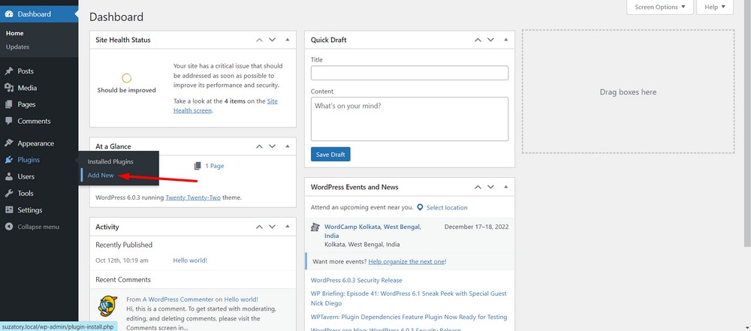Move WordPress Events and News box down
Image resolution: width=751 pixels, height=331 pixels.
coord(490,187)
